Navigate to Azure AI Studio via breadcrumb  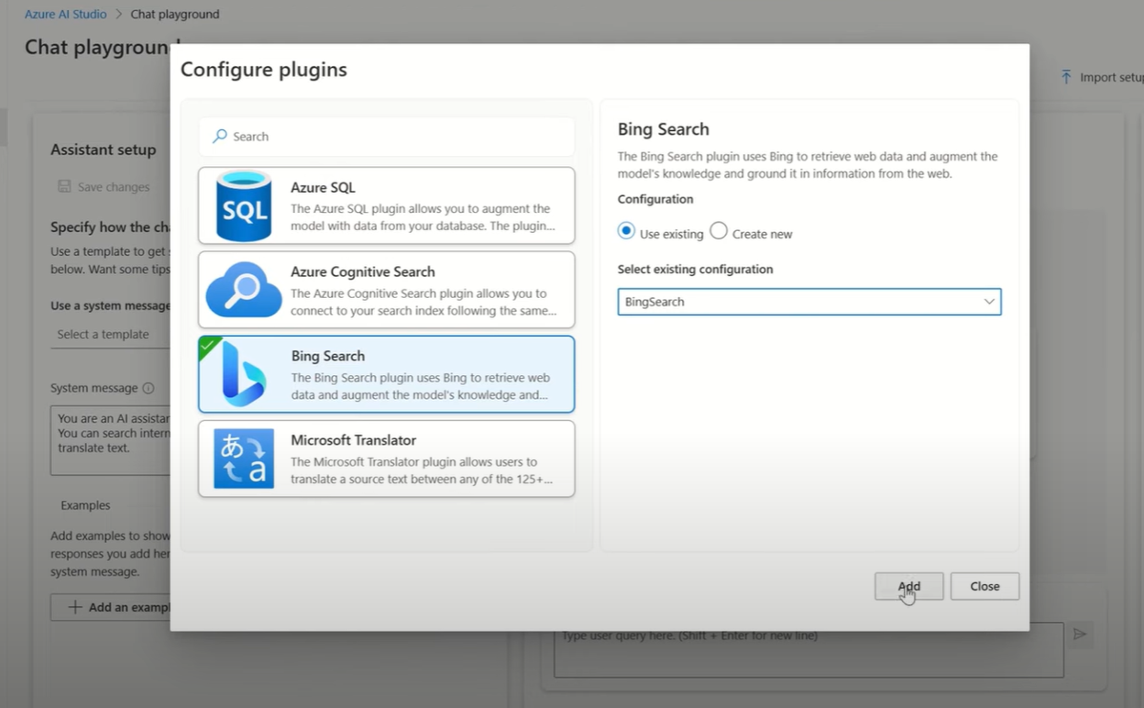click(64, 14)
